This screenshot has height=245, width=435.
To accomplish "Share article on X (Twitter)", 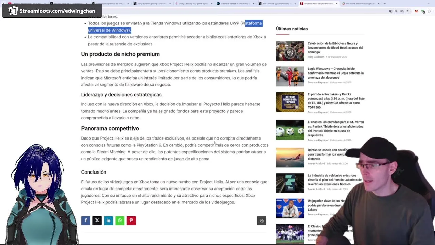I will 97,220.
